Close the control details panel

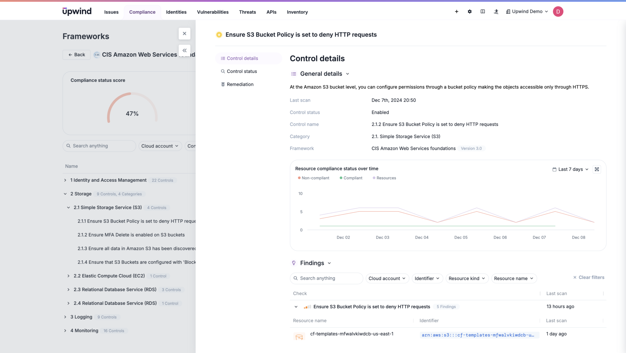[x=184, y=34]
